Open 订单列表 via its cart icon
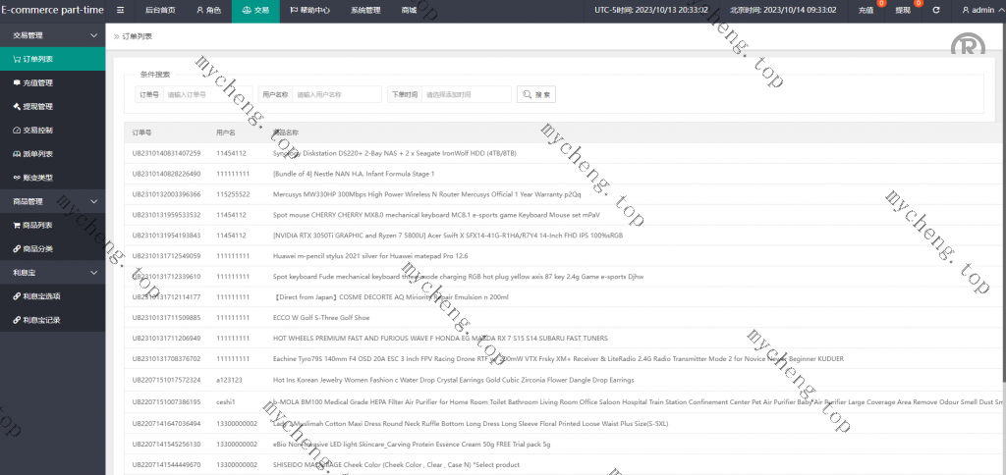The height and width of the screenshot is (475, 1006). 17,59
